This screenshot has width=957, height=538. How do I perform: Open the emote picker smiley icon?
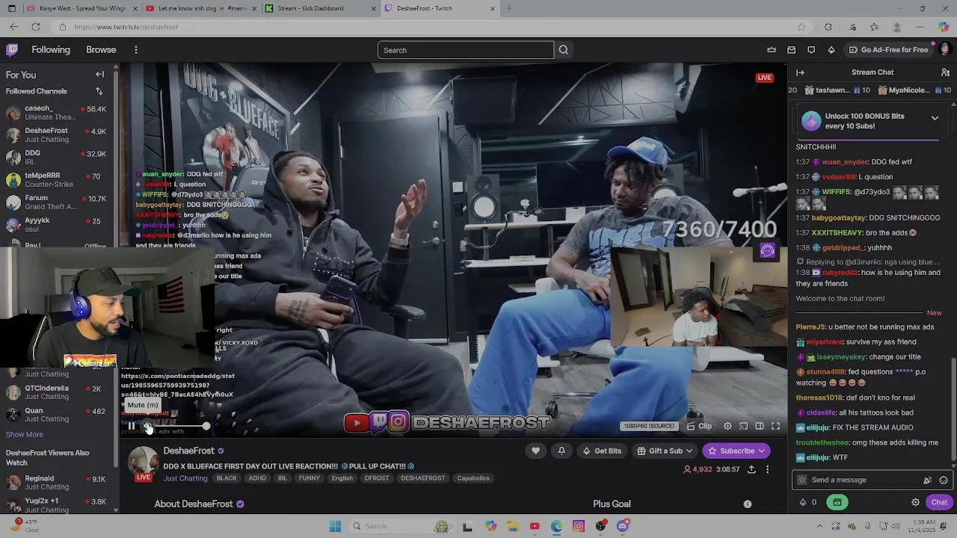pos(944,480)
